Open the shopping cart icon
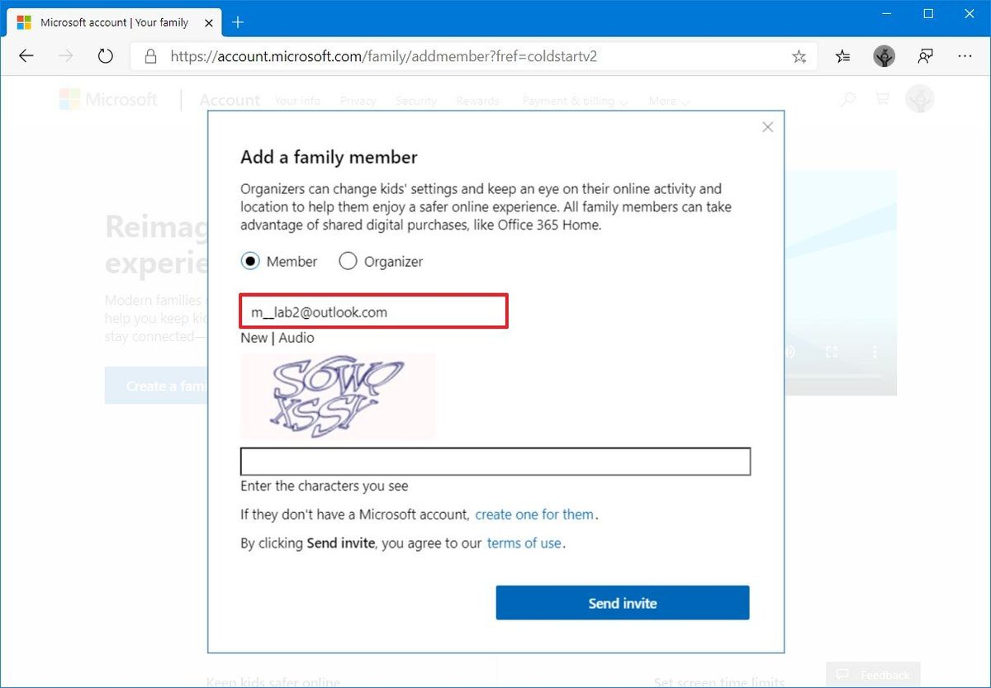This screenshot has width=991, height=688. pos(881,98)
